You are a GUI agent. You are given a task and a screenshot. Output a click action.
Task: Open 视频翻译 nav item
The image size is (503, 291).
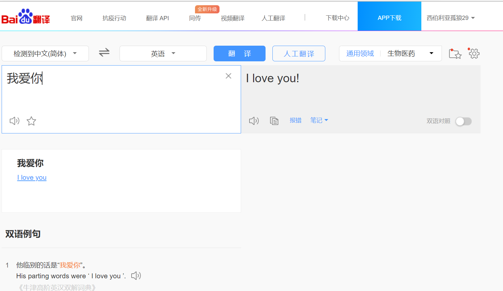233,18
